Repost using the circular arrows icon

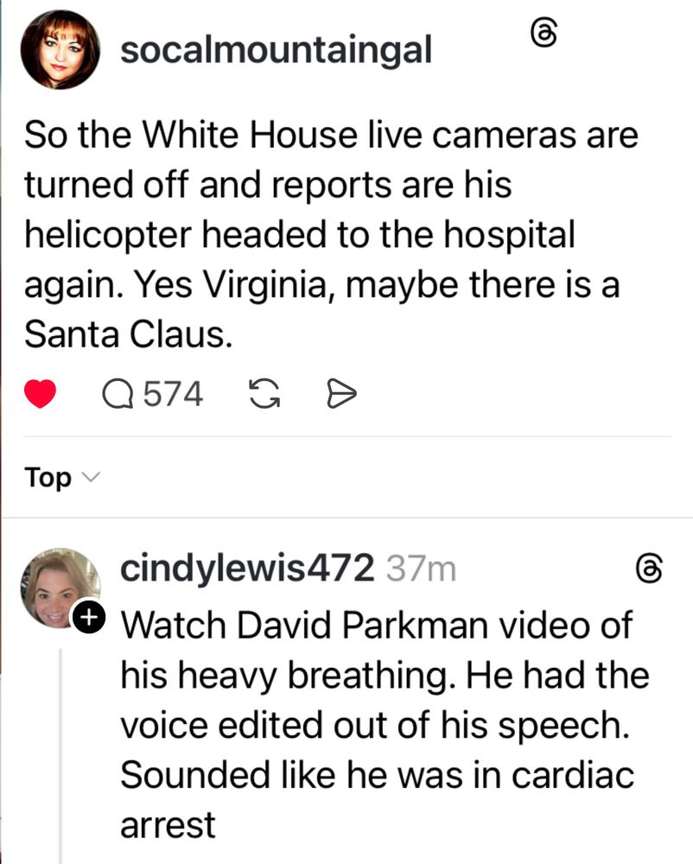coord(264,394)
